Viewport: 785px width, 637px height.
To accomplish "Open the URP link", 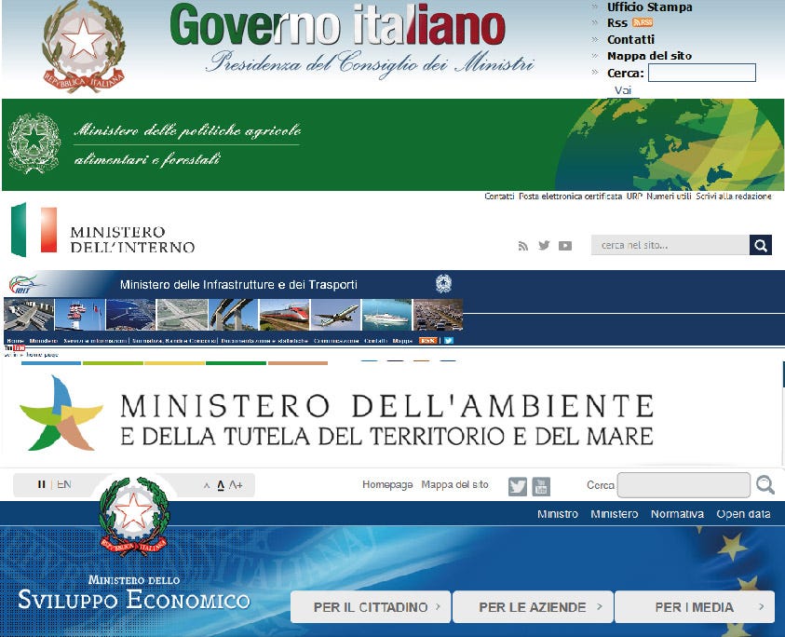I will click(x=634, y=197).
